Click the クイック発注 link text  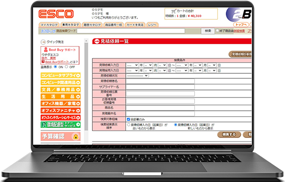click(55, 42)
